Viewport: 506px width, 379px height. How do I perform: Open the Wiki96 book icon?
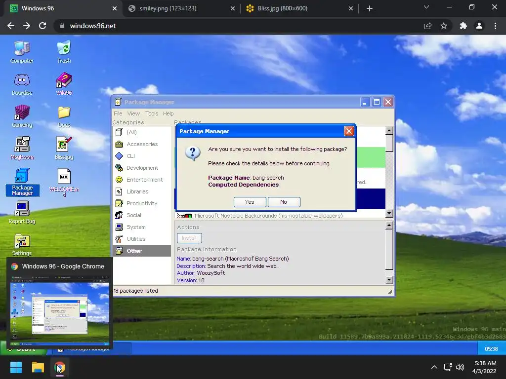click(x=64, y=84)
